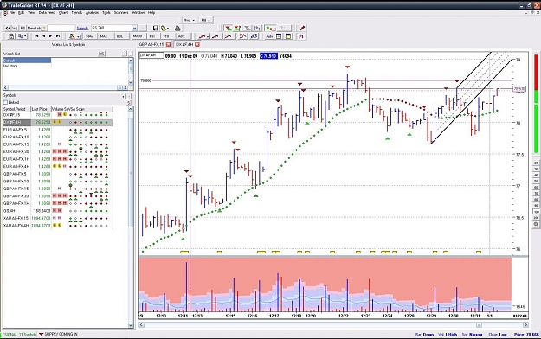The image size is (541, 339).
Task: Close the GBP A0-FX,15 chart tab
Action: click(x=169, y=44)
